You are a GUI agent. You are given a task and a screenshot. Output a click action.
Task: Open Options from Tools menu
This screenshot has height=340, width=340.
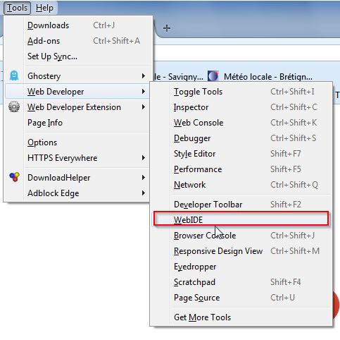tap(77, 142)
